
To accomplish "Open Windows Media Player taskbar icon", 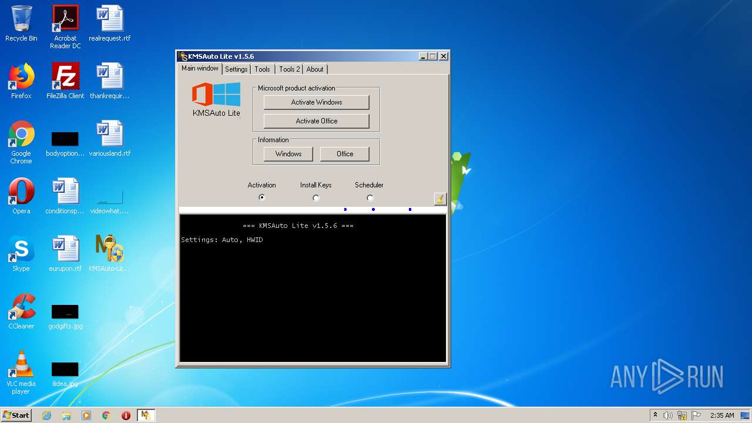I will [x=86, y=415].
